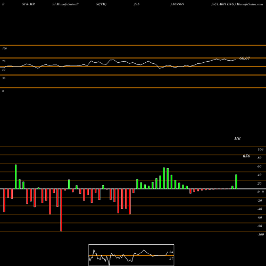Image resolution: width=266 pixels, height=266 pixels.
Task: Open the mini RSI chart thumbnail at the bottom
Action: click(131, 255)
